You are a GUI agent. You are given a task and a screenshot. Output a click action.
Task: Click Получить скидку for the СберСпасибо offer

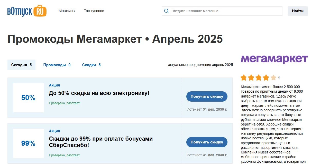(207, 142)
